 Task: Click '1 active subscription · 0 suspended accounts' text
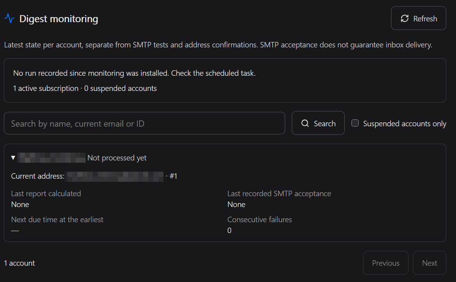85,88
